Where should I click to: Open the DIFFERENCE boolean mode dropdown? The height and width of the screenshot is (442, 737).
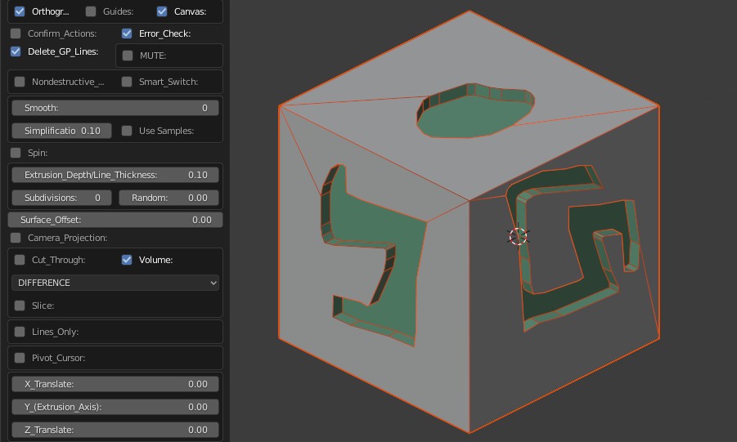[x=115, y=283]
